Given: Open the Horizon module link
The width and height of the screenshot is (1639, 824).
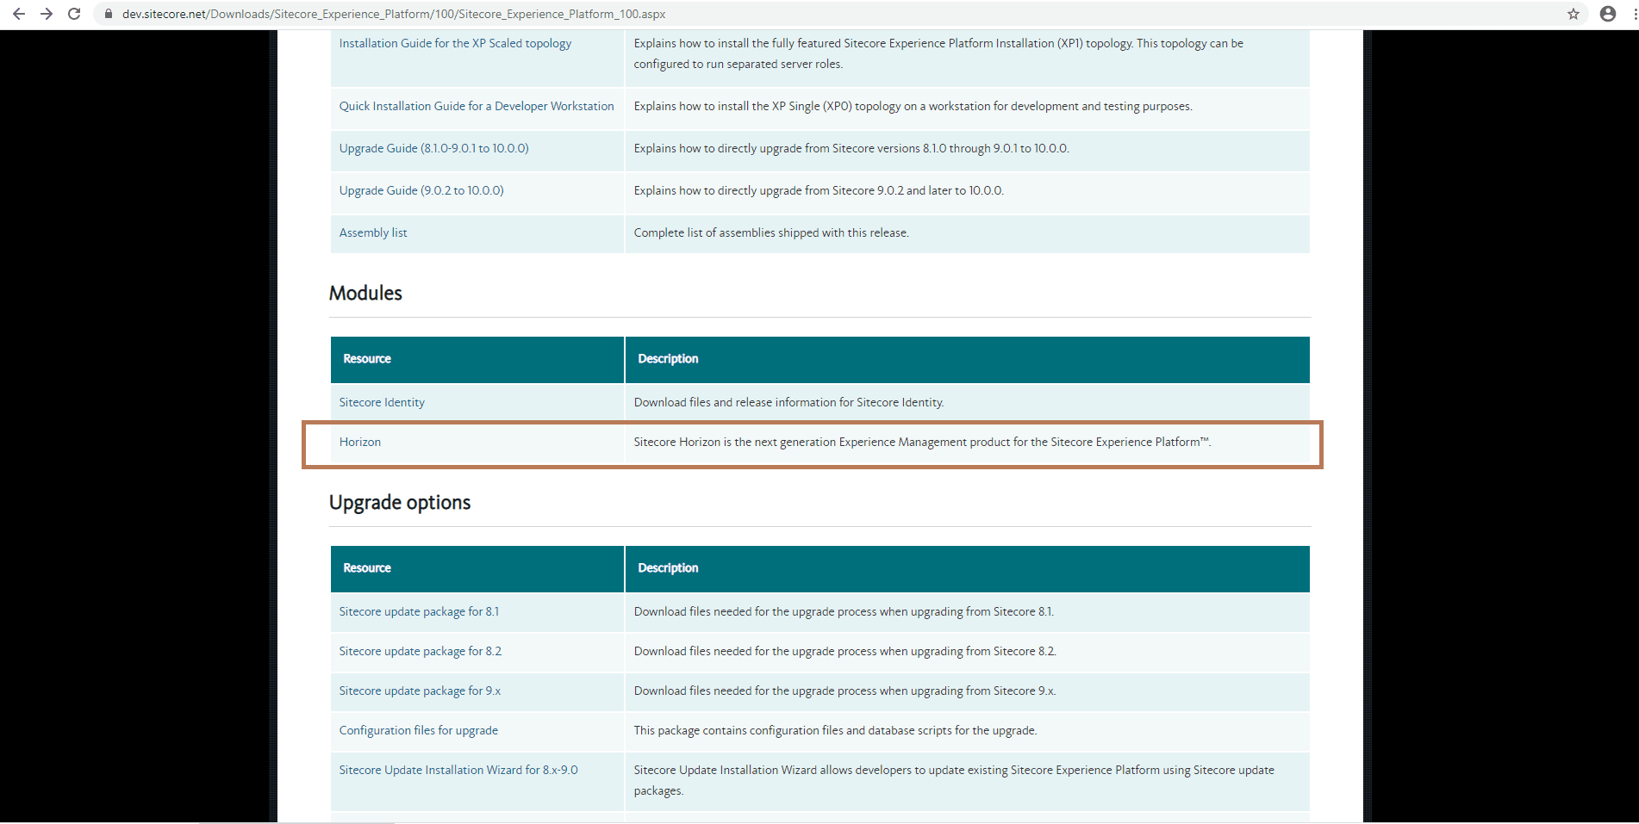Looking at the screenshot, I should (x=359, y=442).
